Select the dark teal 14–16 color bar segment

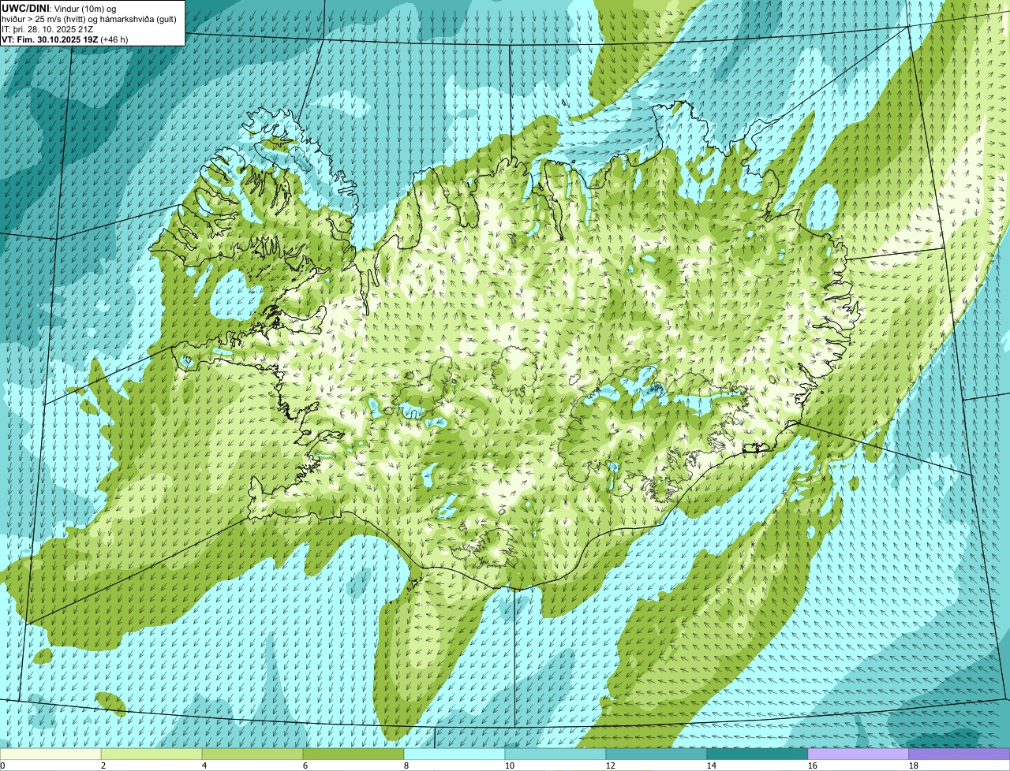(757, 754)
